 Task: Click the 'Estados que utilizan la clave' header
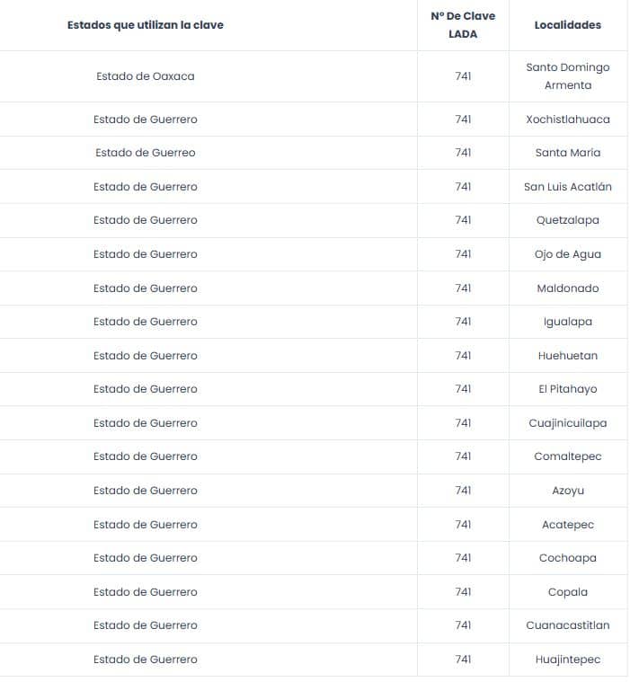[146, 25]
